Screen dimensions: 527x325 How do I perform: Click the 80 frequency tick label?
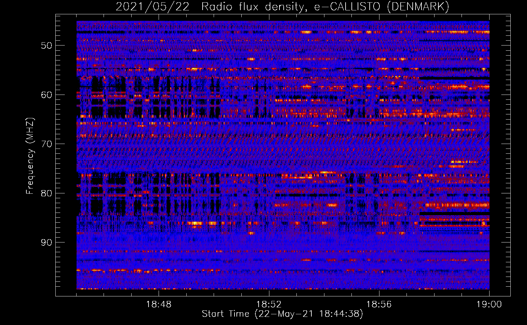47,193
